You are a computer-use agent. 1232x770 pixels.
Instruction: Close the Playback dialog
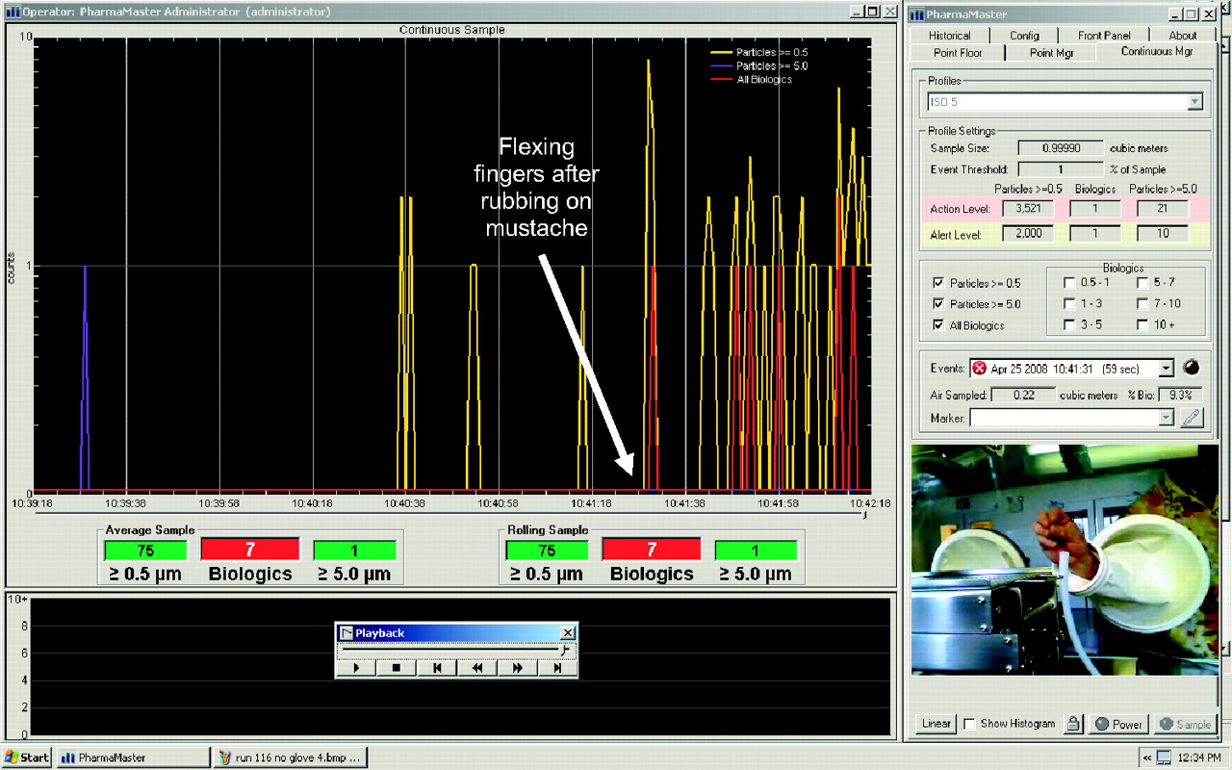(x=568, y=632)
